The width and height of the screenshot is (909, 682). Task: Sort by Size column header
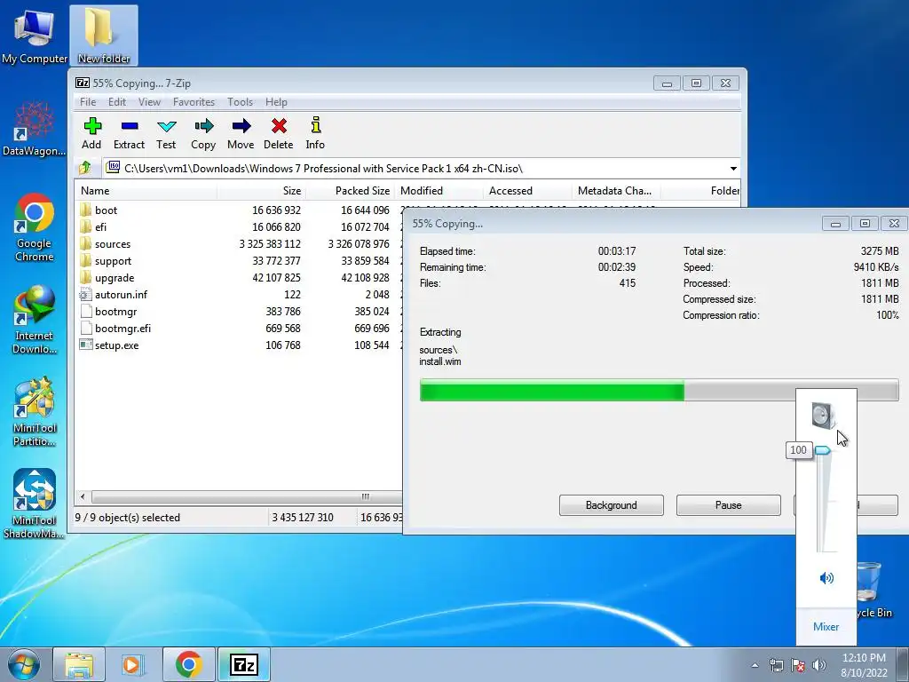click(262, 191)
